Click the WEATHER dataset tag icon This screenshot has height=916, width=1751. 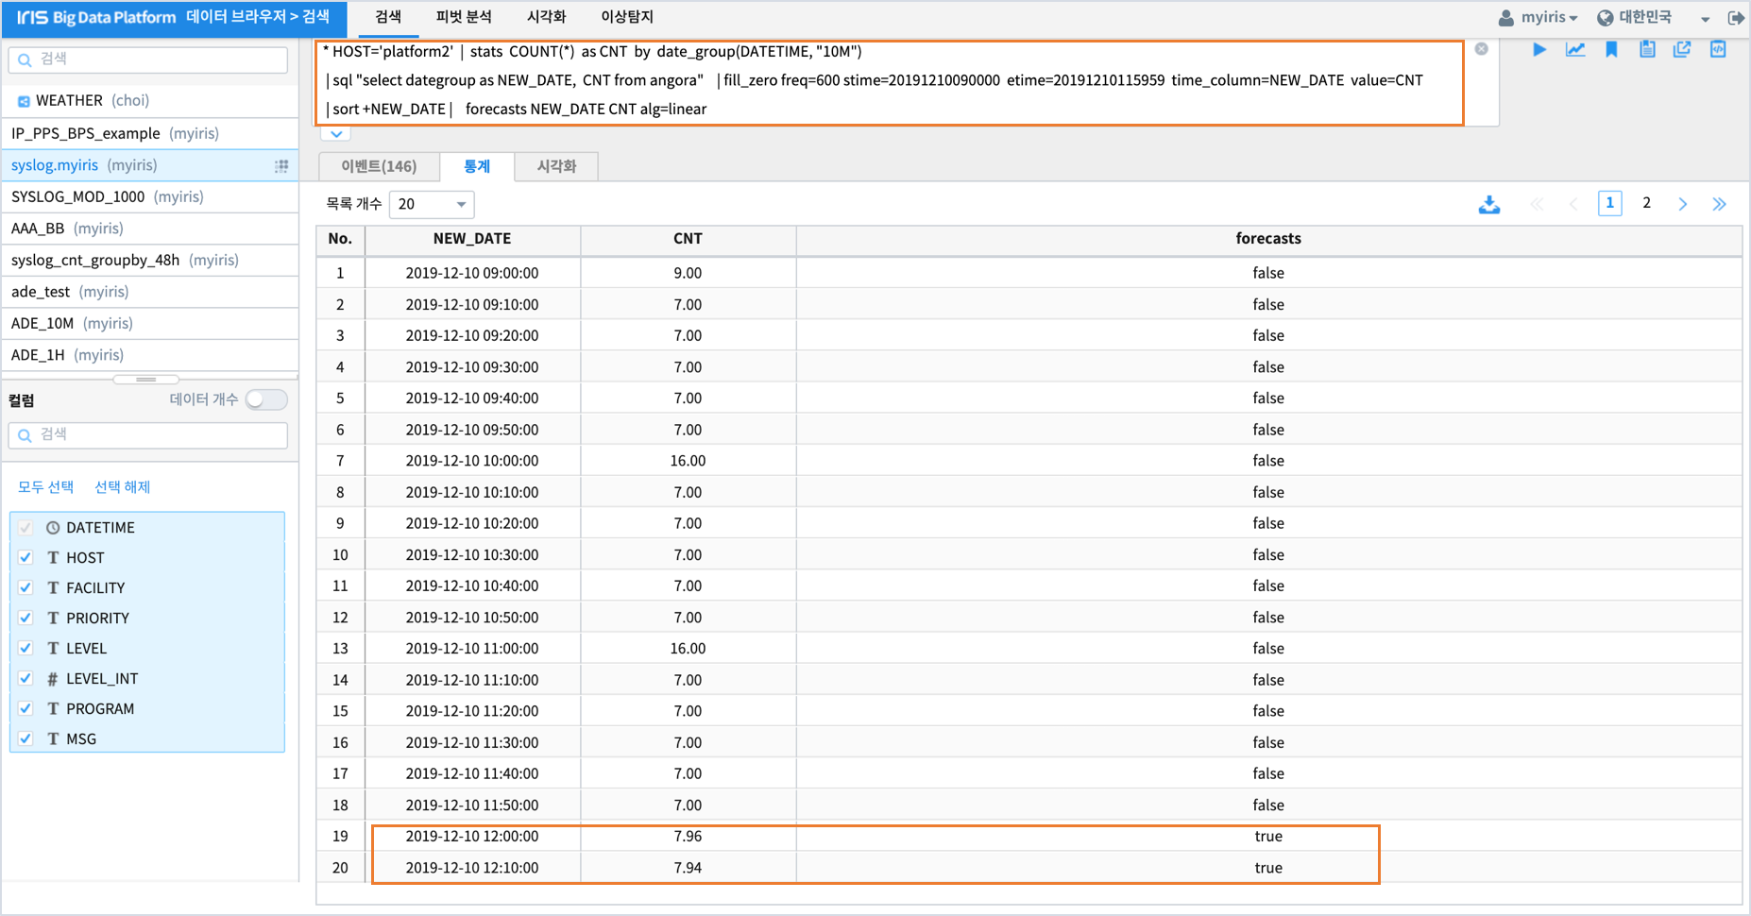pos(24,101)
